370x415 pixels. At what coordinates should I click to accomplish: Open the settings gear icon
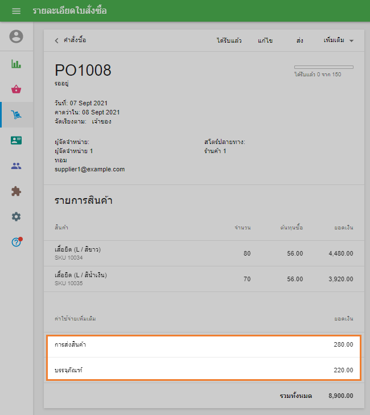point(17,217)
